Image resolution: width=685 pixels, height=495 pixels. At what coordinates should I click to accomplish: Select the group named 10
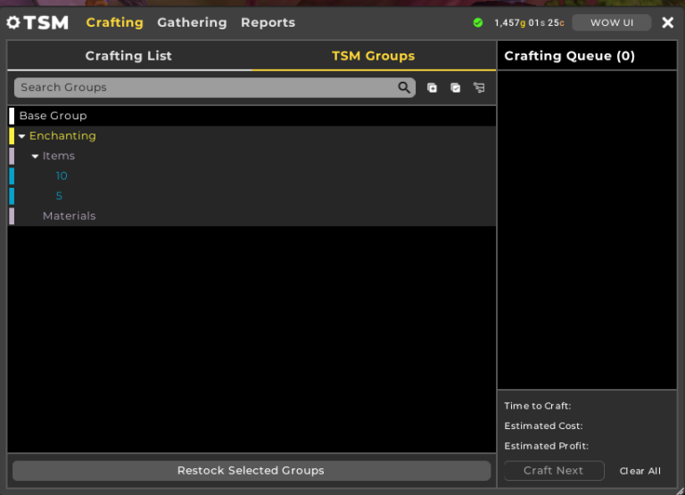252,176
